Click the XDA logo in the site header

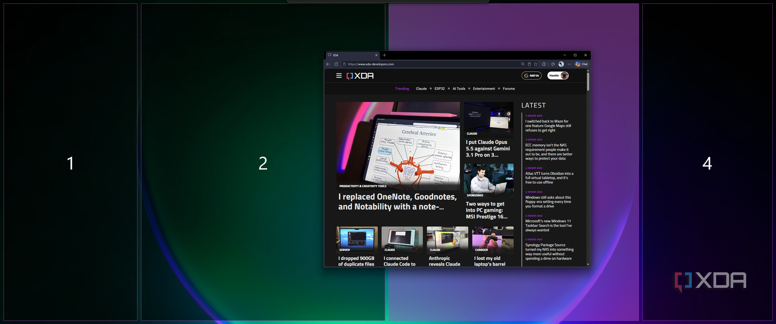coord(360,76)
